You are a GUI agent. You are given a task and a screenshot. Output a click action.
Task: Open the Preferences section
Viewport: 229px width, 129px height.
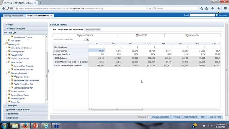point(25,114)
